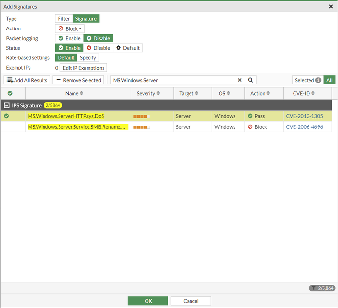Toggle selection check of HTTP.sys.DoS row

coord(6,116)
